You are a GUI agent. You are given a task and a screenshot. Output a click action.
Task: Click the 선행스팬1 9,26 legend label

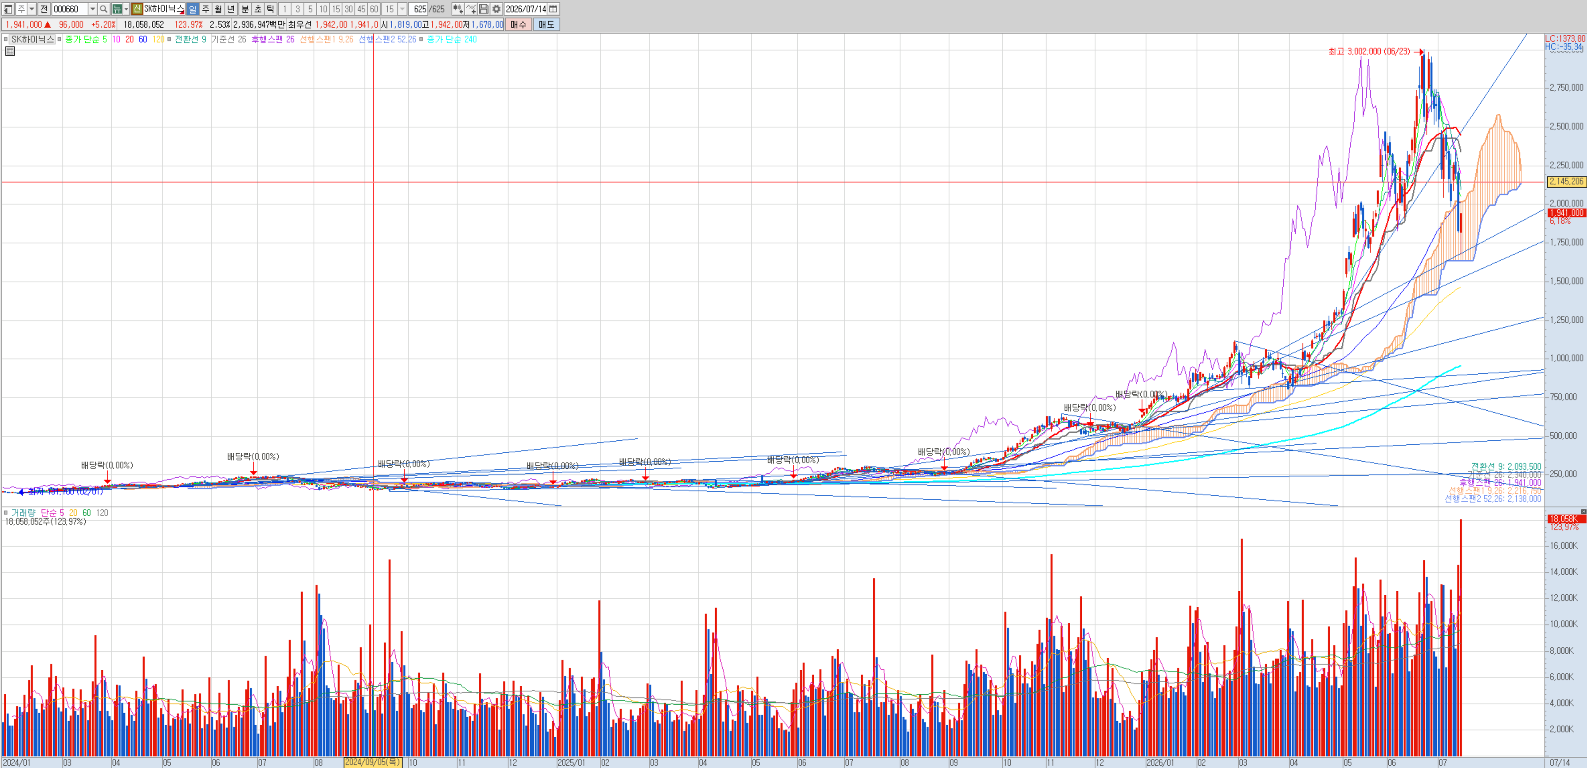pyautogui.click(x=327, y=39)
